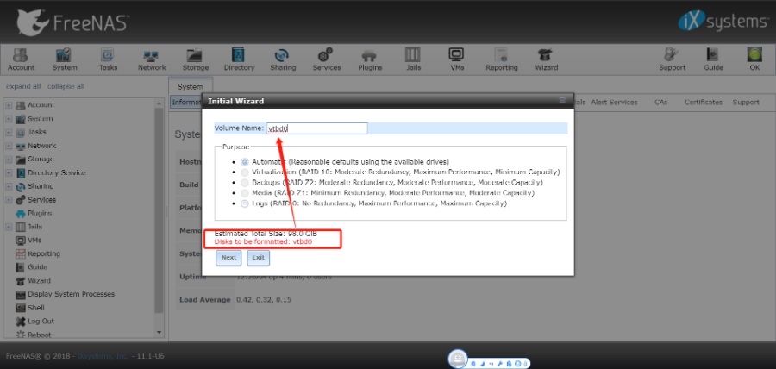Open VMs in the top toolbar

tap(457, 59)
